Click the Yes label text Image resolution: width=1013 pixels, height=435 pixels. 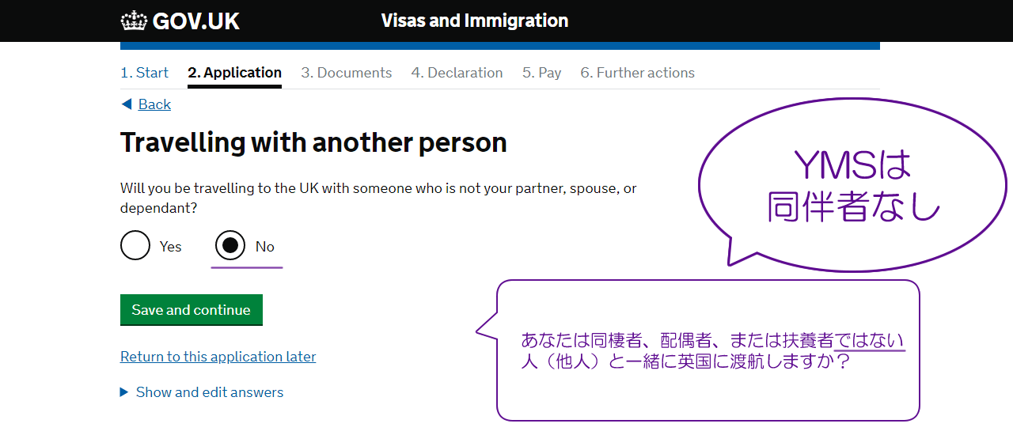pyautogui.click(x=170, y=247)
